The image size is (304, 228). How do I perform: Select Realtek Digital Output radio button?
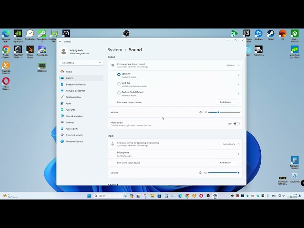tap(119, 93)
